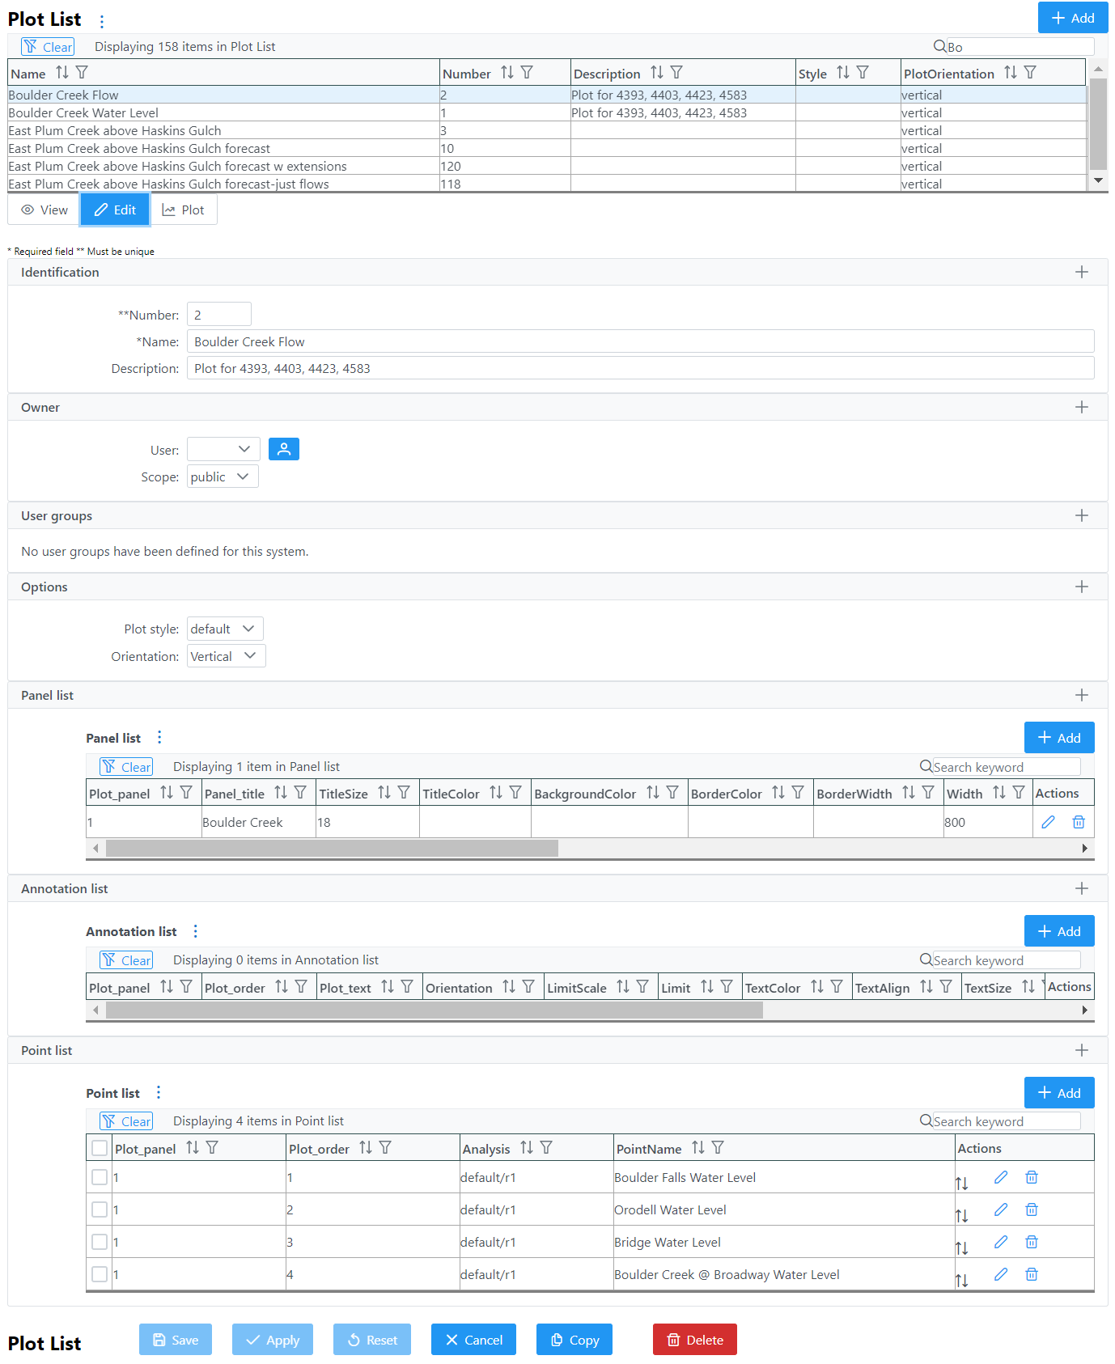Check the Boulder Falls Water Level row checkbox
This screenshot has height=1364, width=1115.
pos(100,1177)
